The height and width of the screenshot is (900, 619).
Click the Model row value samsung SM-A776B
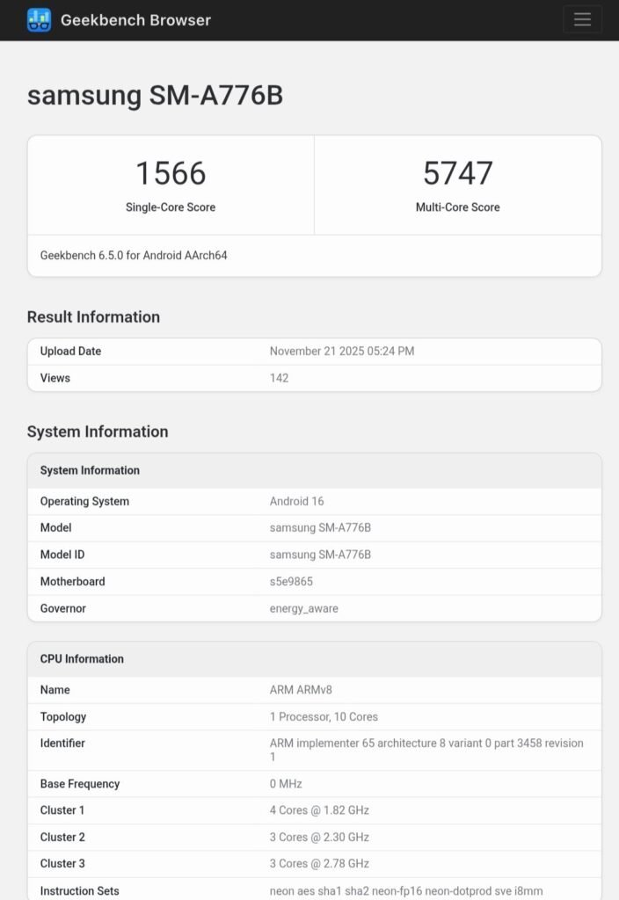click(320, 528)
